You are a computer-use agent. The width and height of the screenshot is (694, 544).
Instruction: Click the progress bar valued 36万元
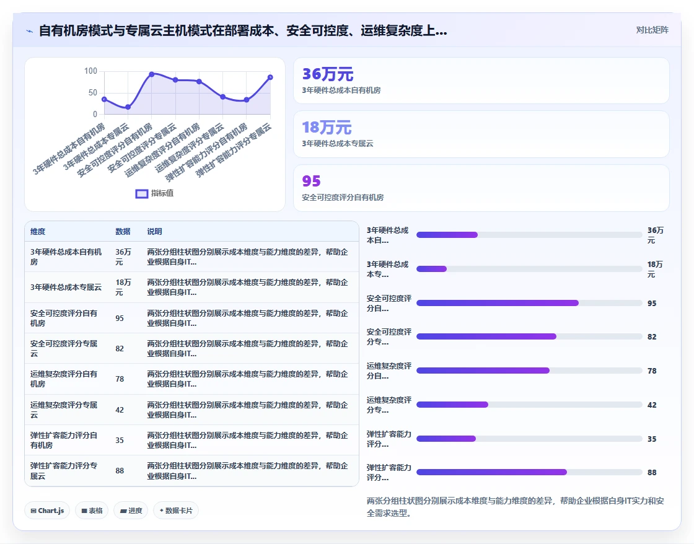(529, 235)
